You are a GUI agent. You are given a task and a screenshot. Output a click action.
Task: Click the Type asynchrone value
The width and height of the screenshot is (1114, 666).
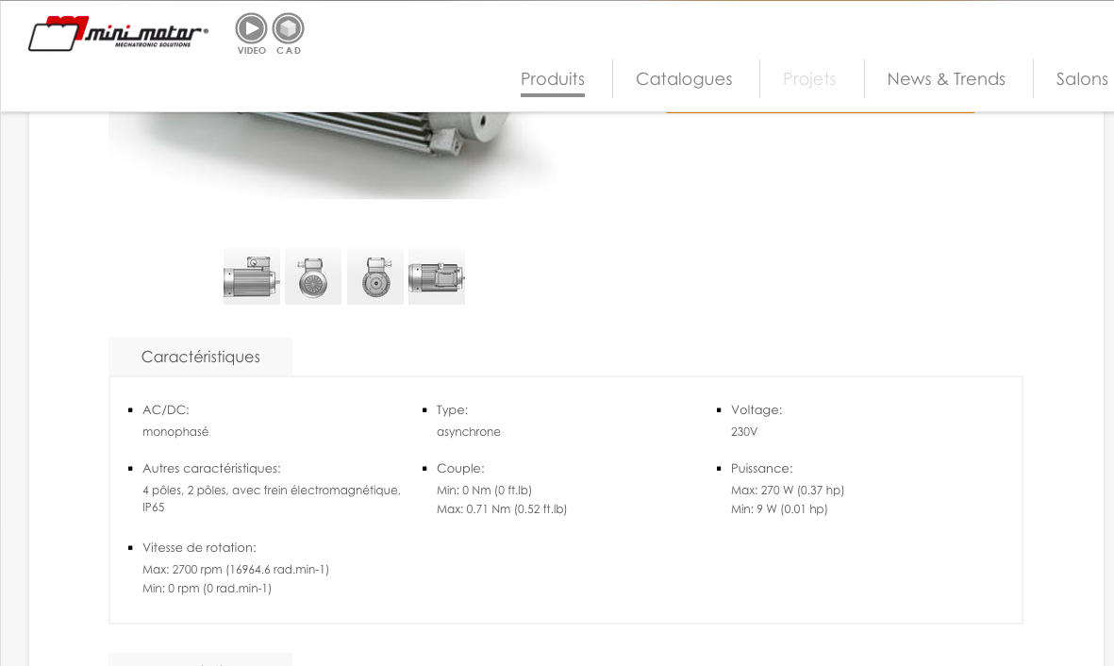(468, 431)
